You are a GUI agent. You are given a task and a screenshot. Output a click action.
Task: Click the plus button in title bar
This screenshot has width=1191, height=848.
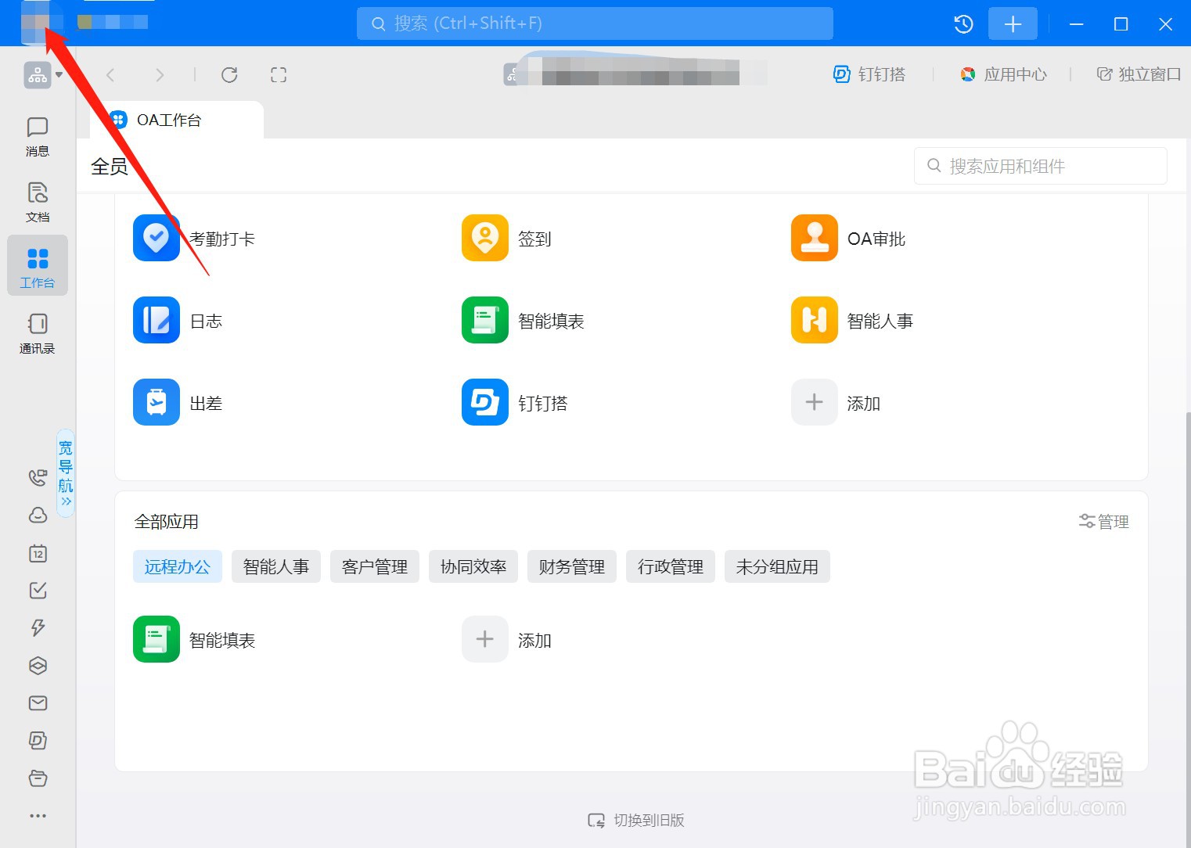tap(1013, 23)
